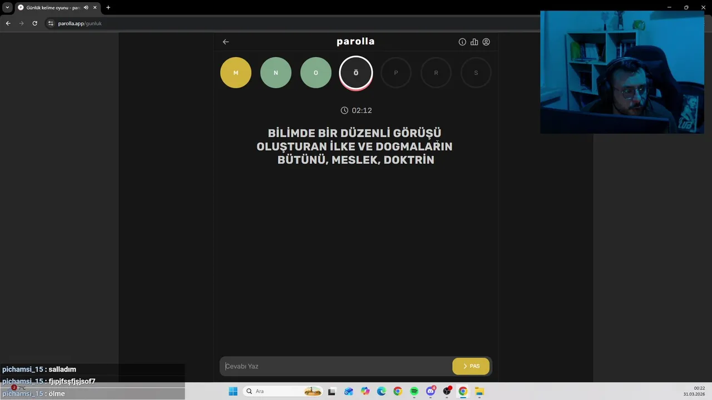The width and height of the screenshot is (712, 400).
Task: Select the R letter circle
Action: (x=436, y=73)
